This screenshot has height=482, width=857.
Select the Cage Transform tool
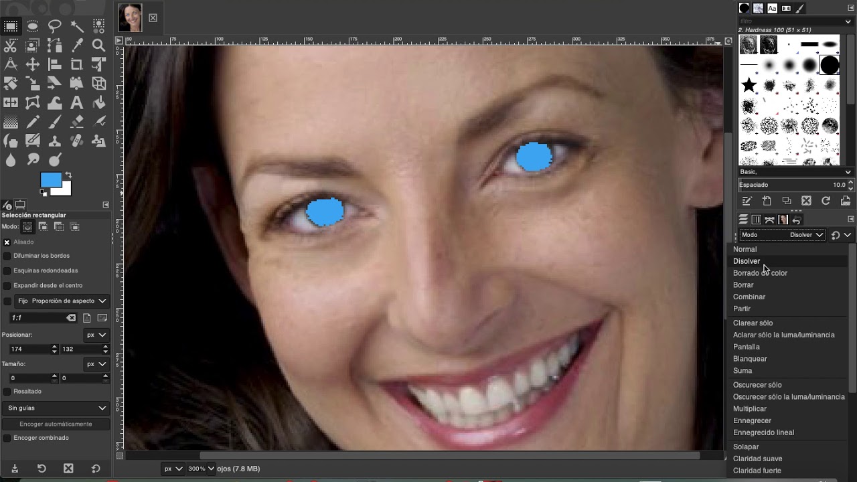pos(33,102)
